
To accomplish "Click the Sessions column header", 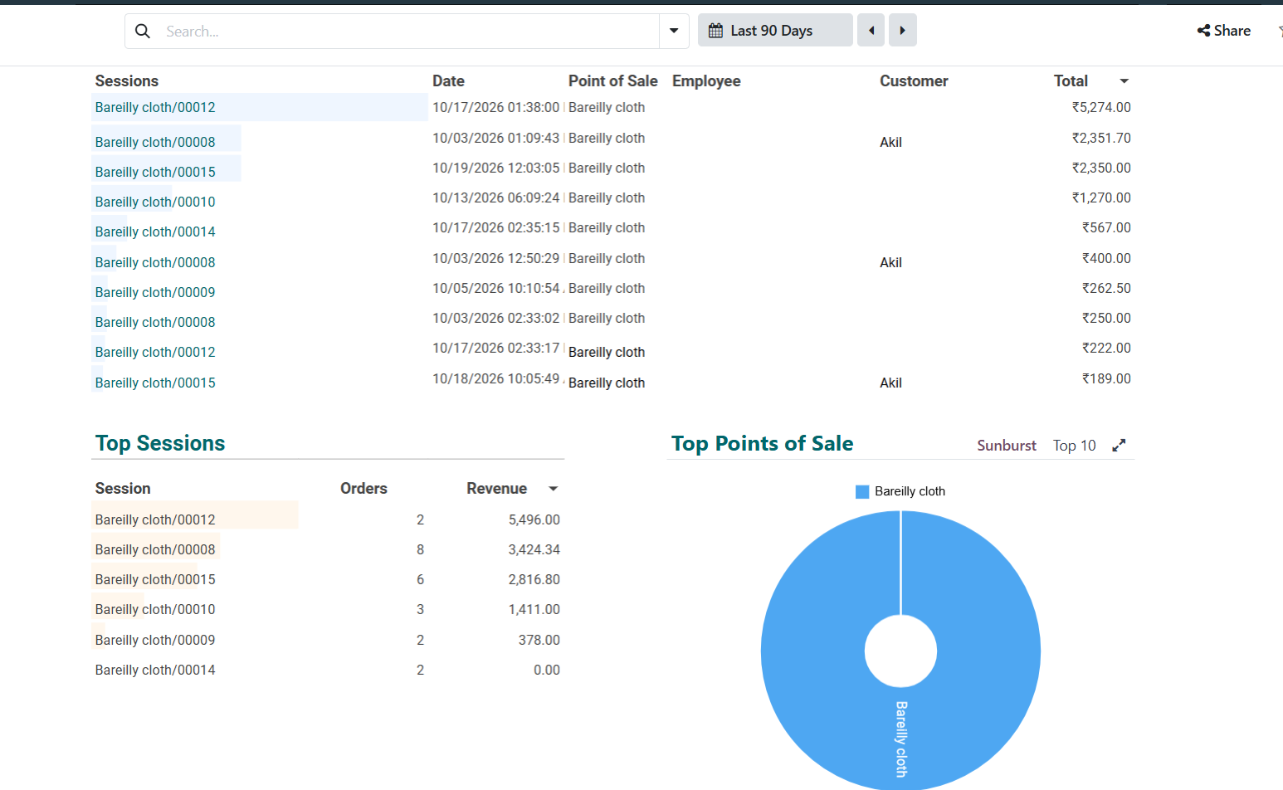I will pyautogui.click(x=127, y=81).
